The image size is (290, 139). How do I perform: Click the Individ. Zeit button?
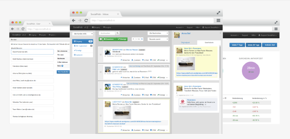pyautogui.click(x=270, y=45)
